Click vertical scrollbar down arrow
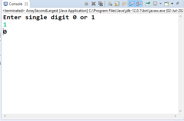This screenshot has width=184, height=121. point(181,111)
